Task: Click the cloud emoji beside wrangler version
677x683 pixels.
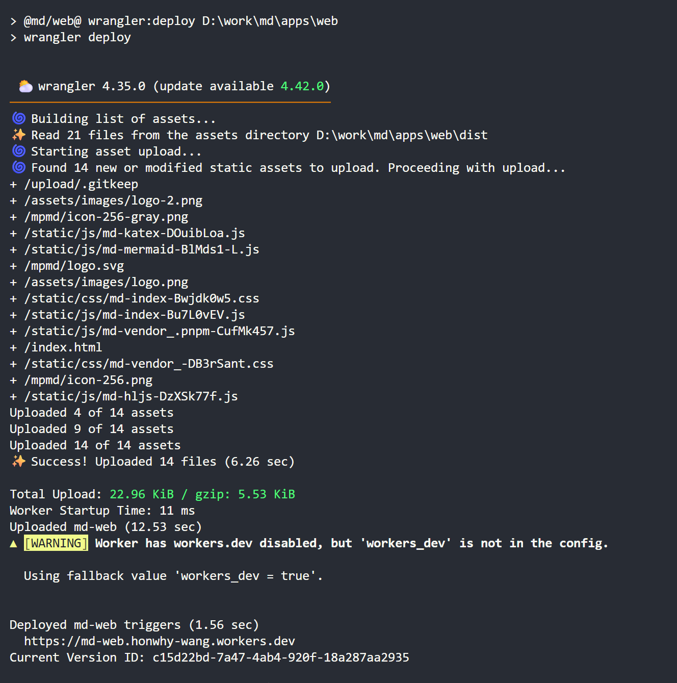Action: 25,86
